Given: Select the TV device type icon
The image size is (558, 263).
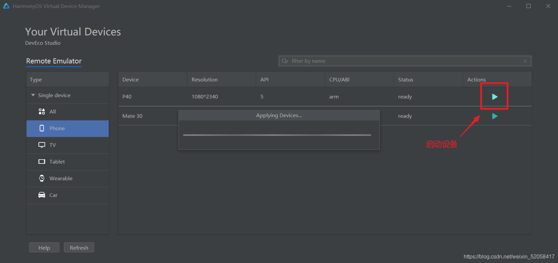Looking at the screenshot, I should point(42,145).
